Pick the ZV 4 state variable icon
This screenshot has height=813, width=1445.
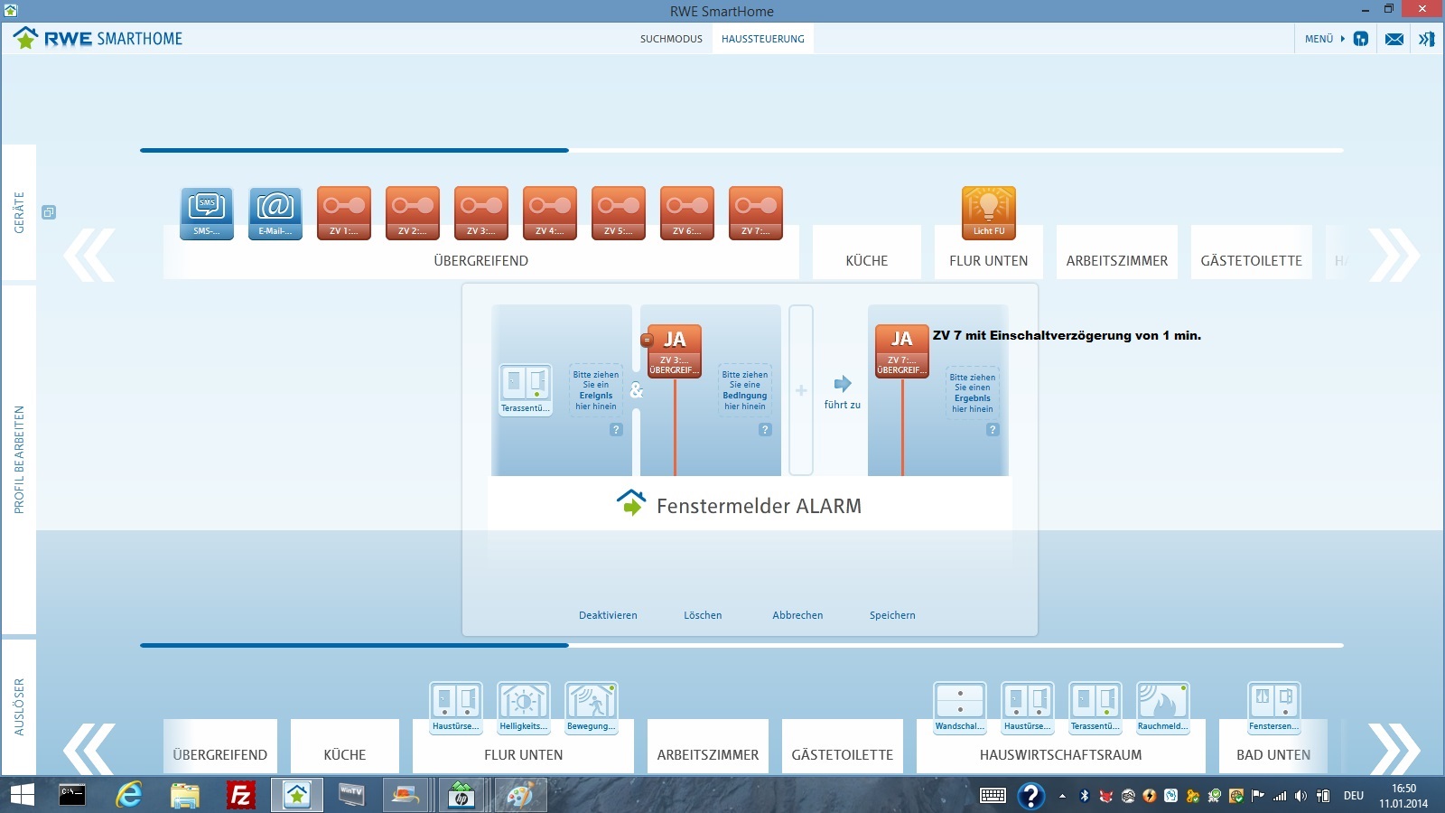550,213
